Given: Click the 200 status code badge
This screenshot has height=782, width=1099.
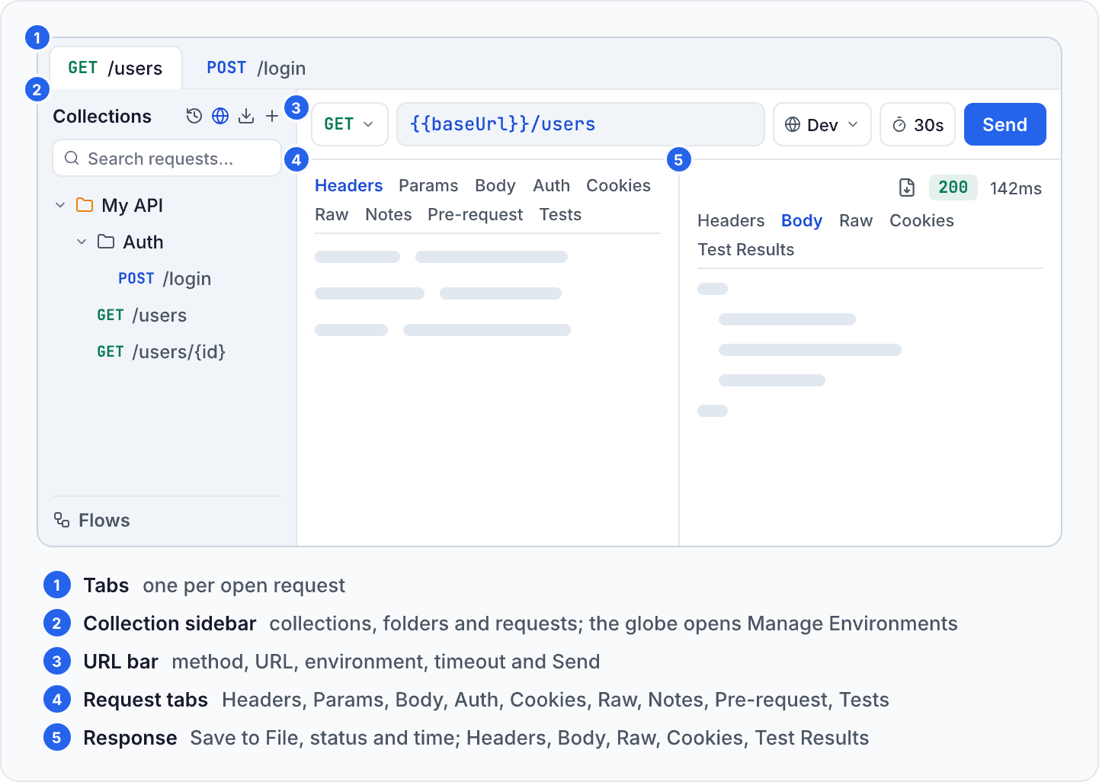Looking at the screenshot, I should (953, 187).
